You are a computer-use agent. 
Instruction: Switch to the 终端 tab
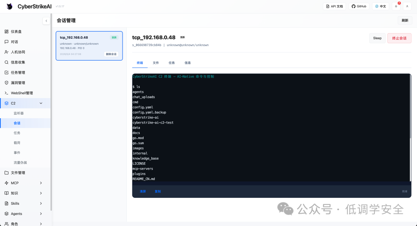tap(140, 63)
